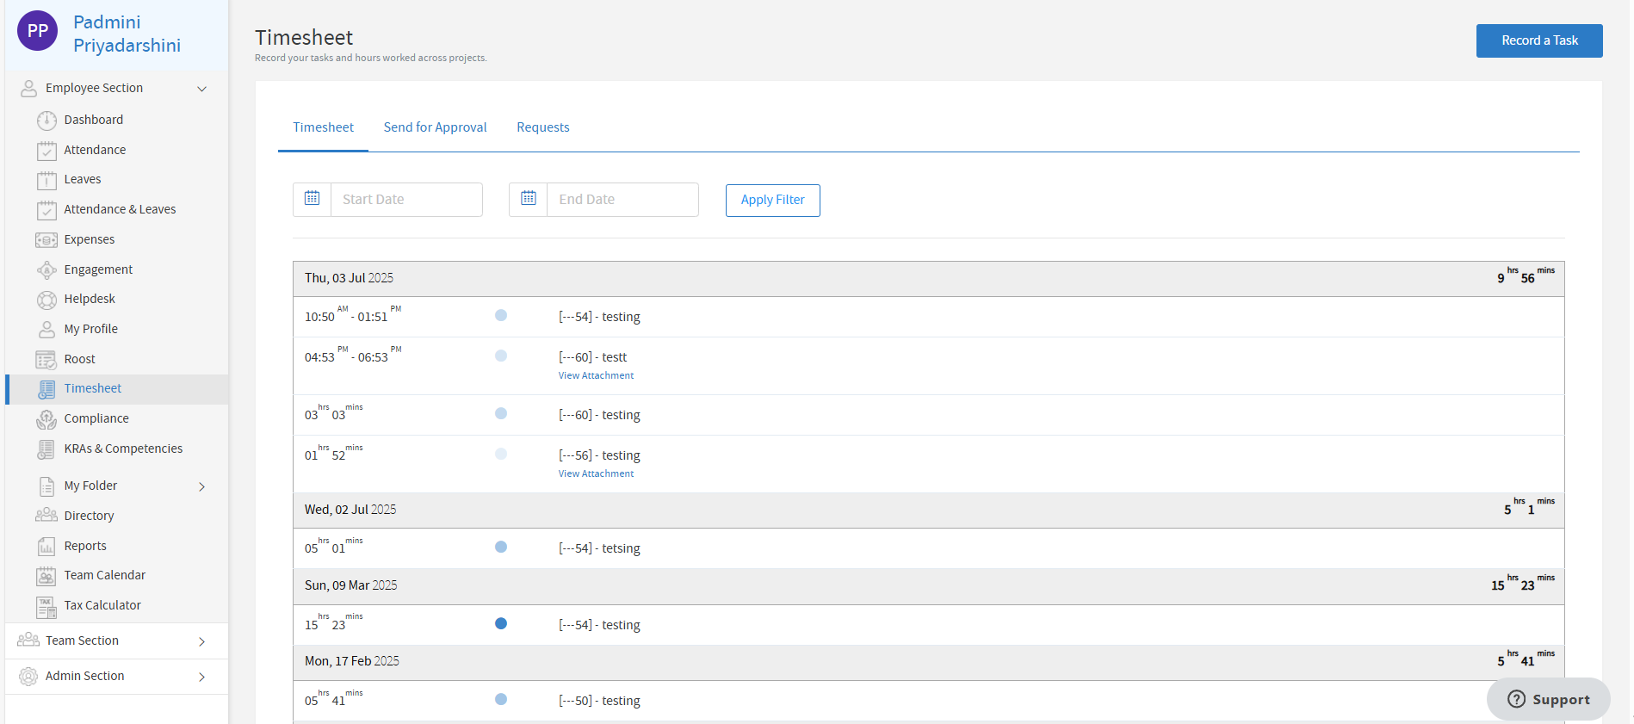This screenshot has height=724, width=1634.
Task: Click the Start Date calendar icon
Action: pos(313,199)
